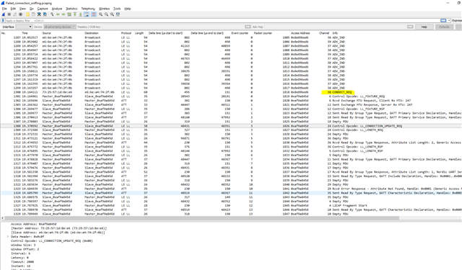Open the display filter history dropdown
The height and width of the screenshot is (270, 462).
(449, 21)
